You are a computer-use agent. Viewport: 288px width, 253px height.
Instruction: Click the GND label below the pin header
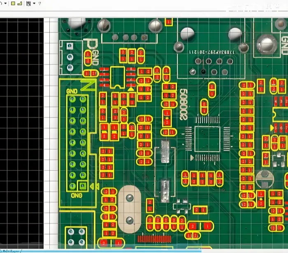[77, 195]
